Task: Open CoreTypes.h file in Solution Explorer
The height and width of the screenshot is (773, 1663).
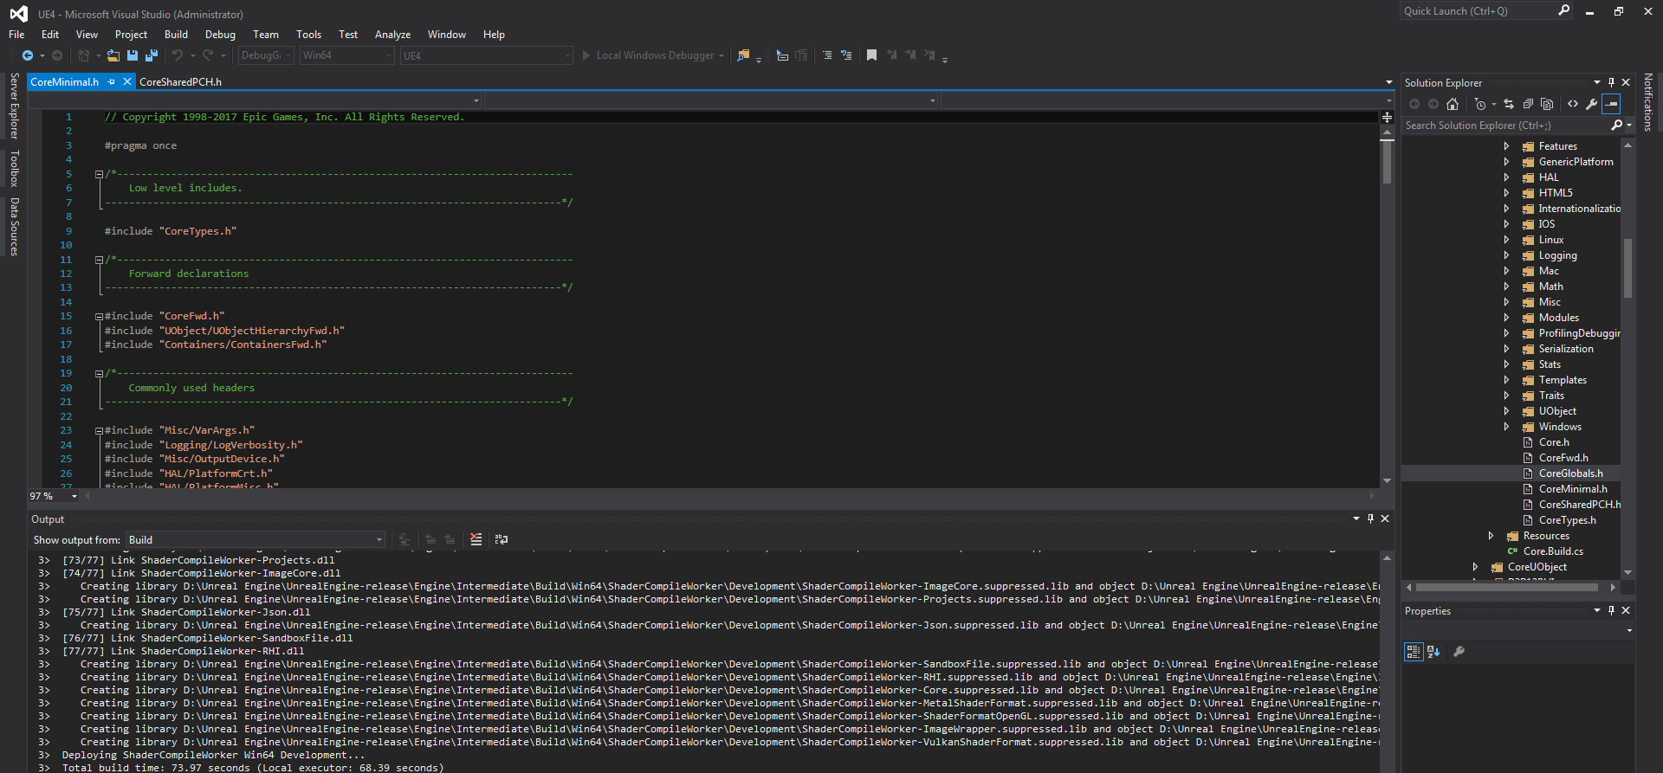Action: 1567,520
